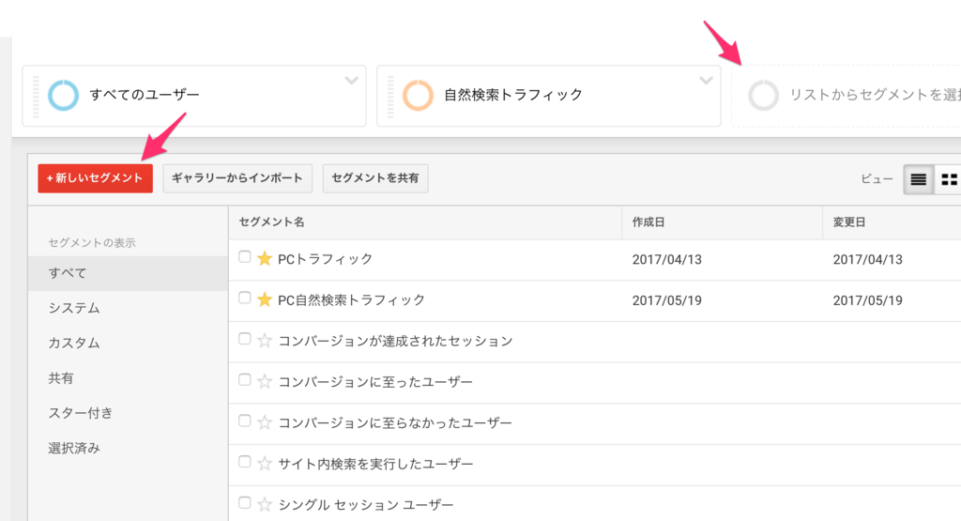This screenshot has width=961, height=521.
Task: Select the カスタム filter in sidebar
Action: point(128,344)
